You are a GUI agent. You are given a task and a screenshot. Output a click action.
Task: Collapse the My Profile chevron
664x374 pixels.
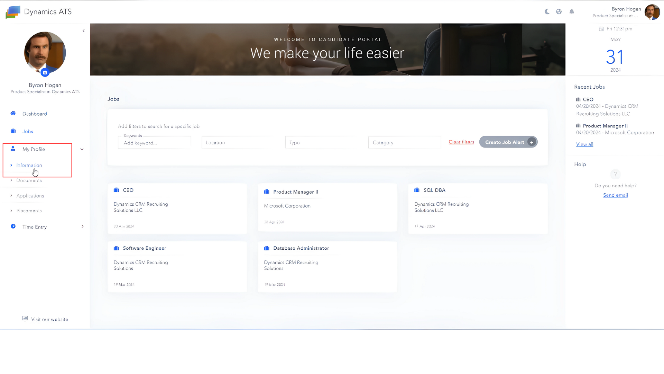82,149
